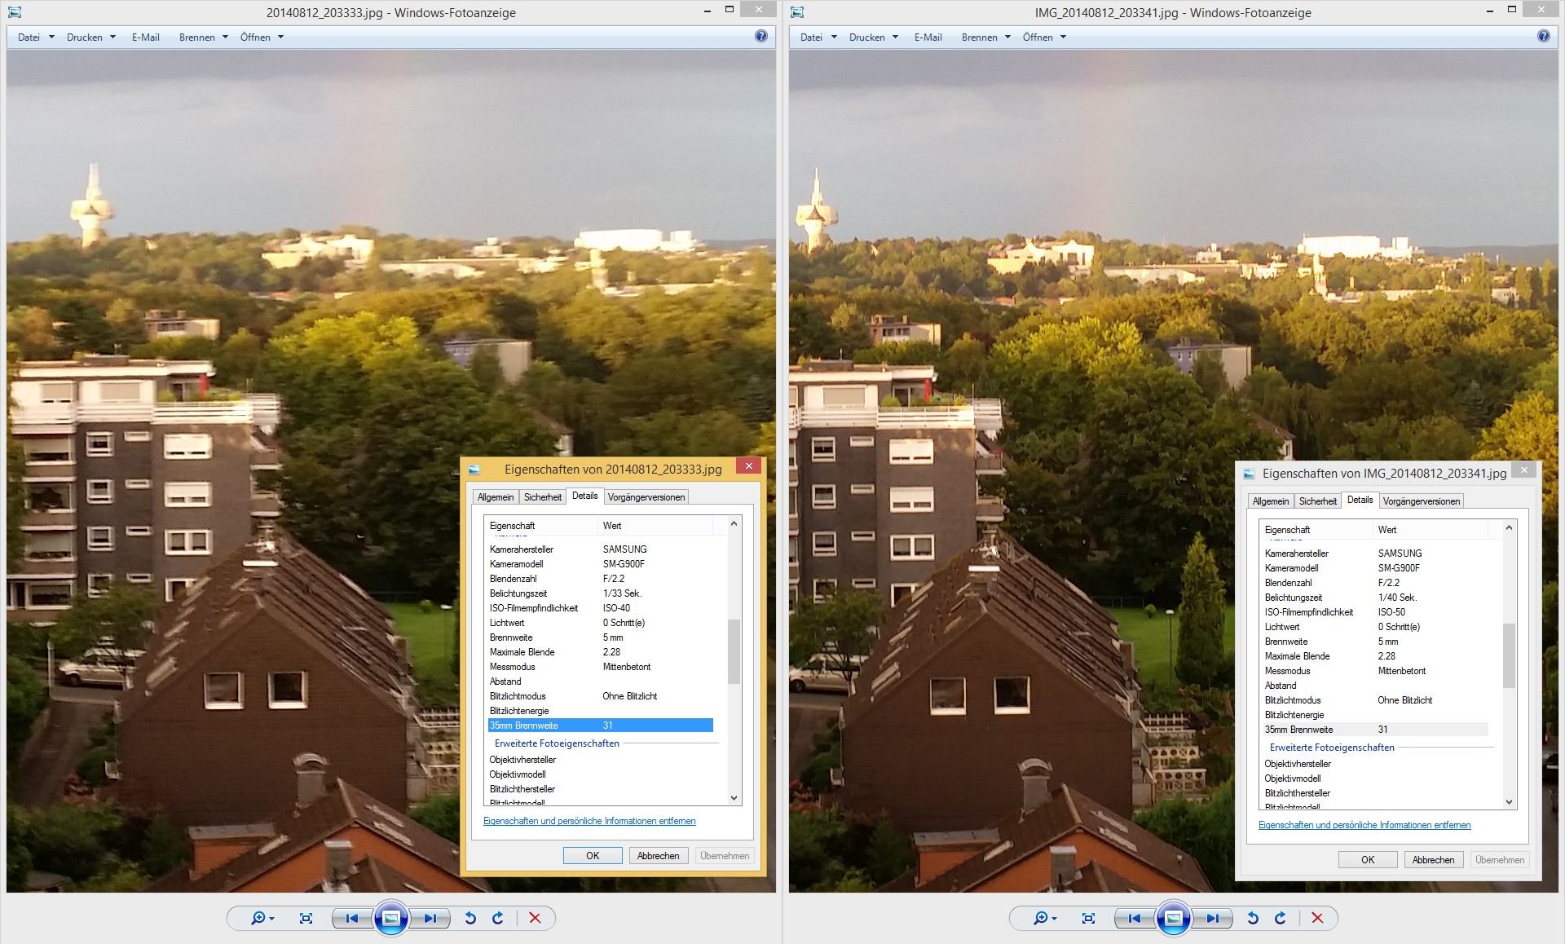This screenshot has height=944, width=1565.
Task: Click remove properties link in right dialog
Action: click(x=1364, y=825)
